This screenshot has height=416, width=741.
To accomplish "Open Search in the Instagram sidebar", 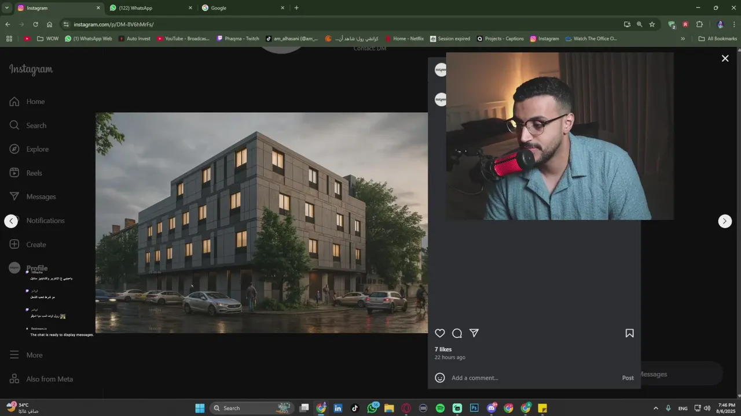I will pos(28,125).
